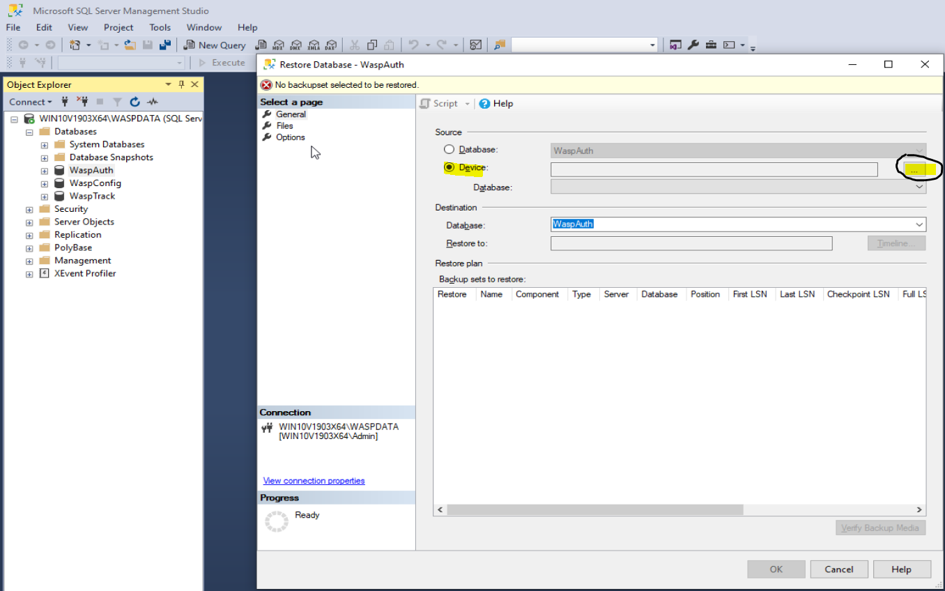
Task: Open the Tools menu
Action: click(160, 27)
